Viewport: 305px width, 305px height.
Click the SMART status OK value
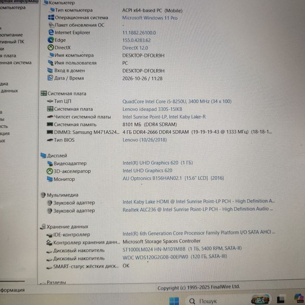coord(126,266)
